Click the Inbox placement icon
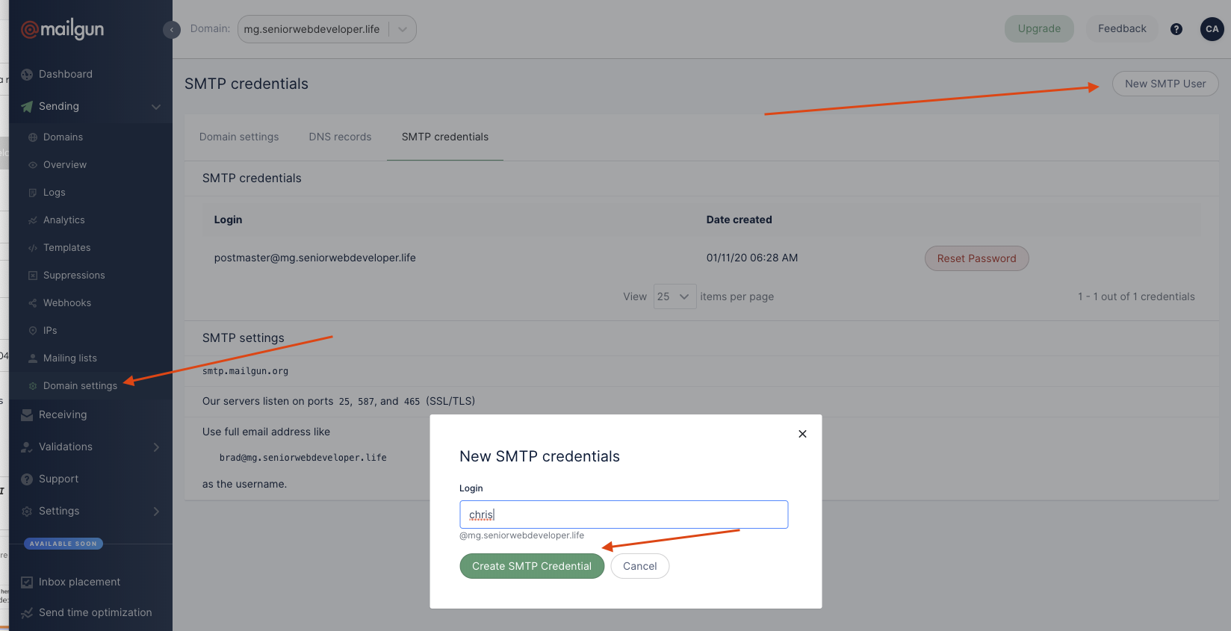 [27, 582]
